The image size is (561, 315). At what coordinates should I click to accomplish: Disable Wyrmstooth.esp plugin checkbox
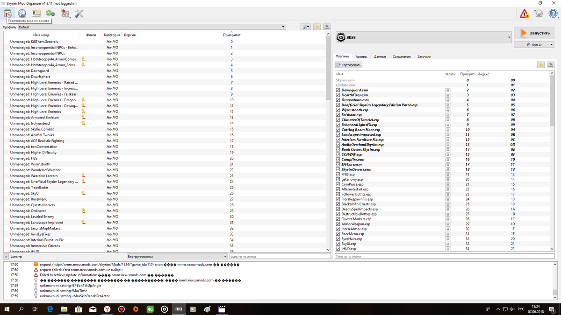pos(338,110)
